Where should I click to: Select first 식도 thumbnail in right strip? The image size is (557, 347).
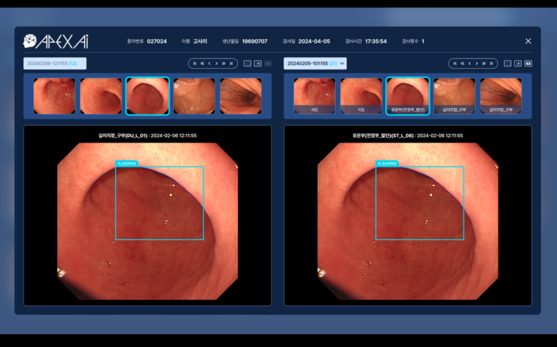click(314, 96)
